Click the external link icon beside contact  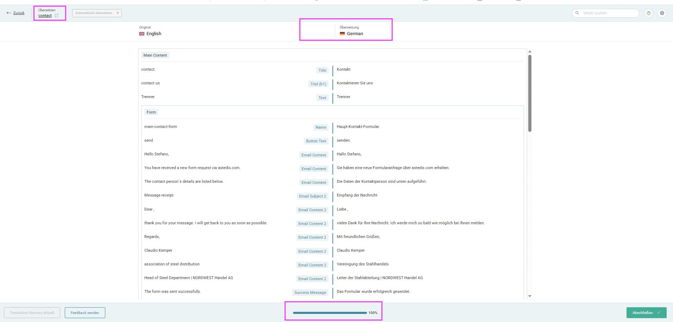(x=57, y=15)
